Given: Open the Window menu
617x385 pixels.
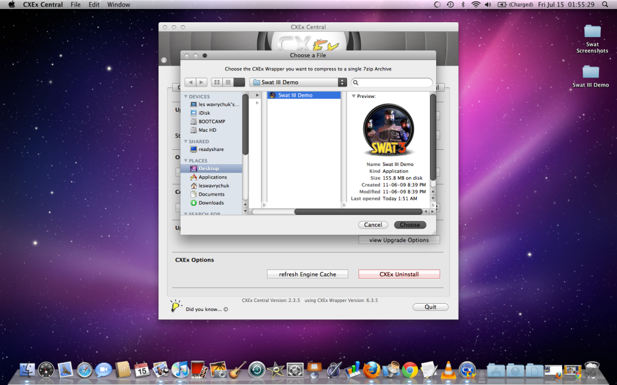Looking at the screenshot, I should pos(119,5).
